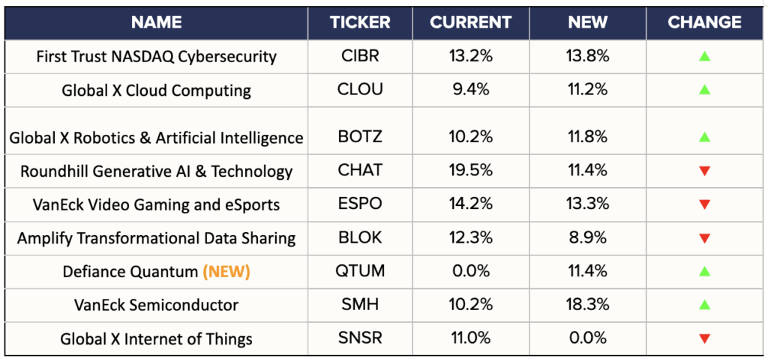This screenshot has height=361, width=768.
Task: Click the red down arrow for CHAT
Action: point(704,172)
